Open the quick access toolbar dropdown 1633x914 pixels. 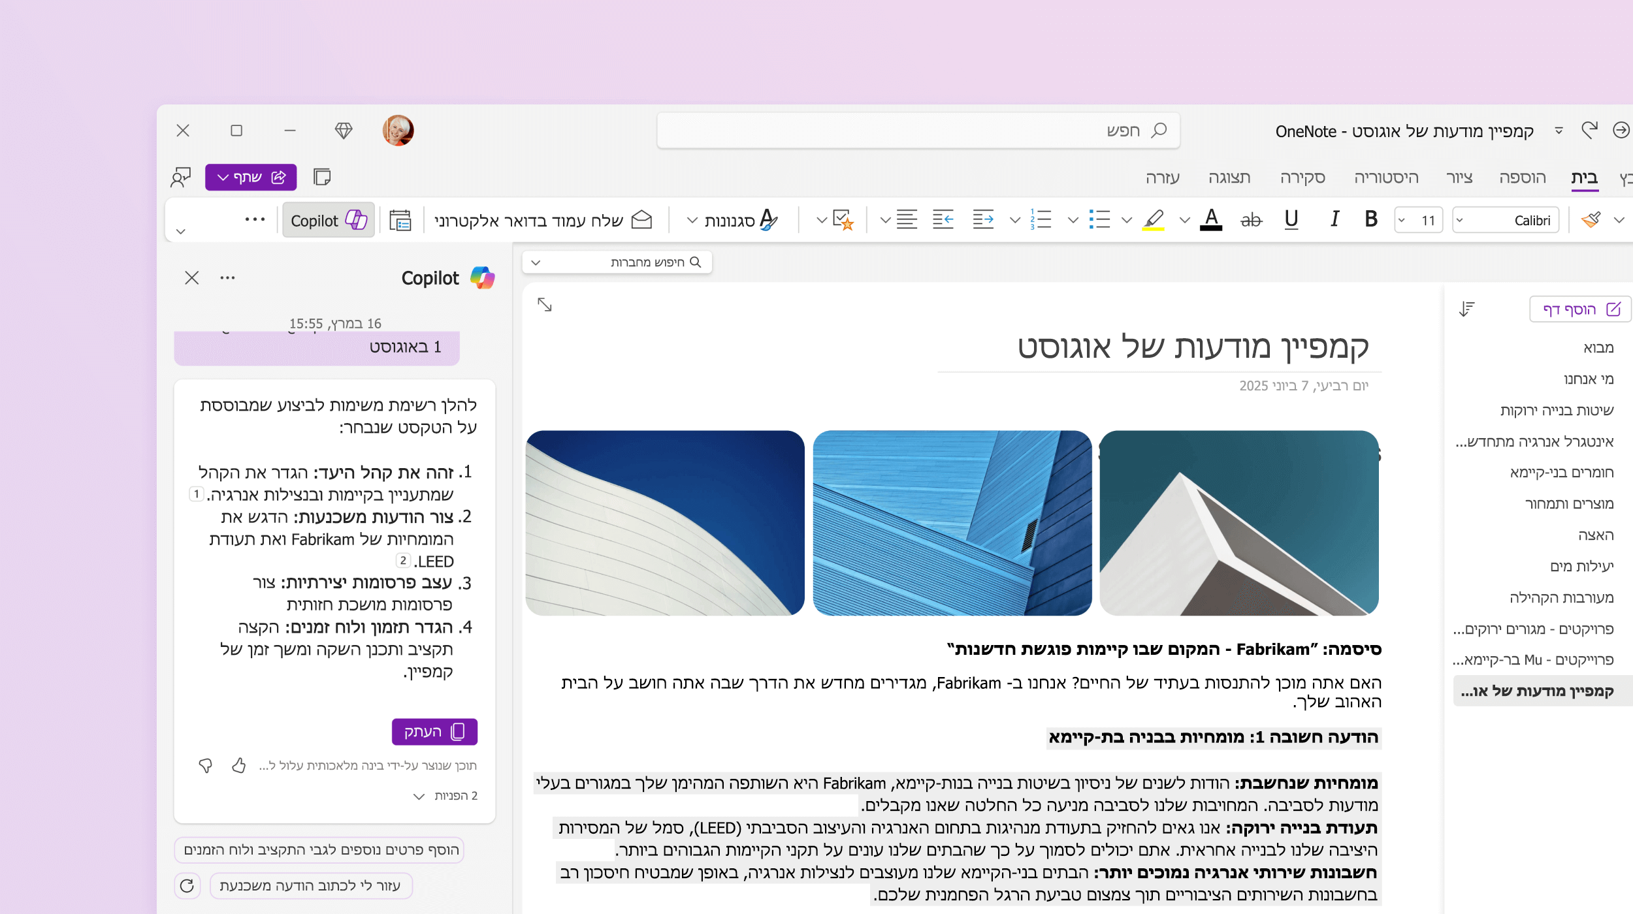pos(1559,131)
